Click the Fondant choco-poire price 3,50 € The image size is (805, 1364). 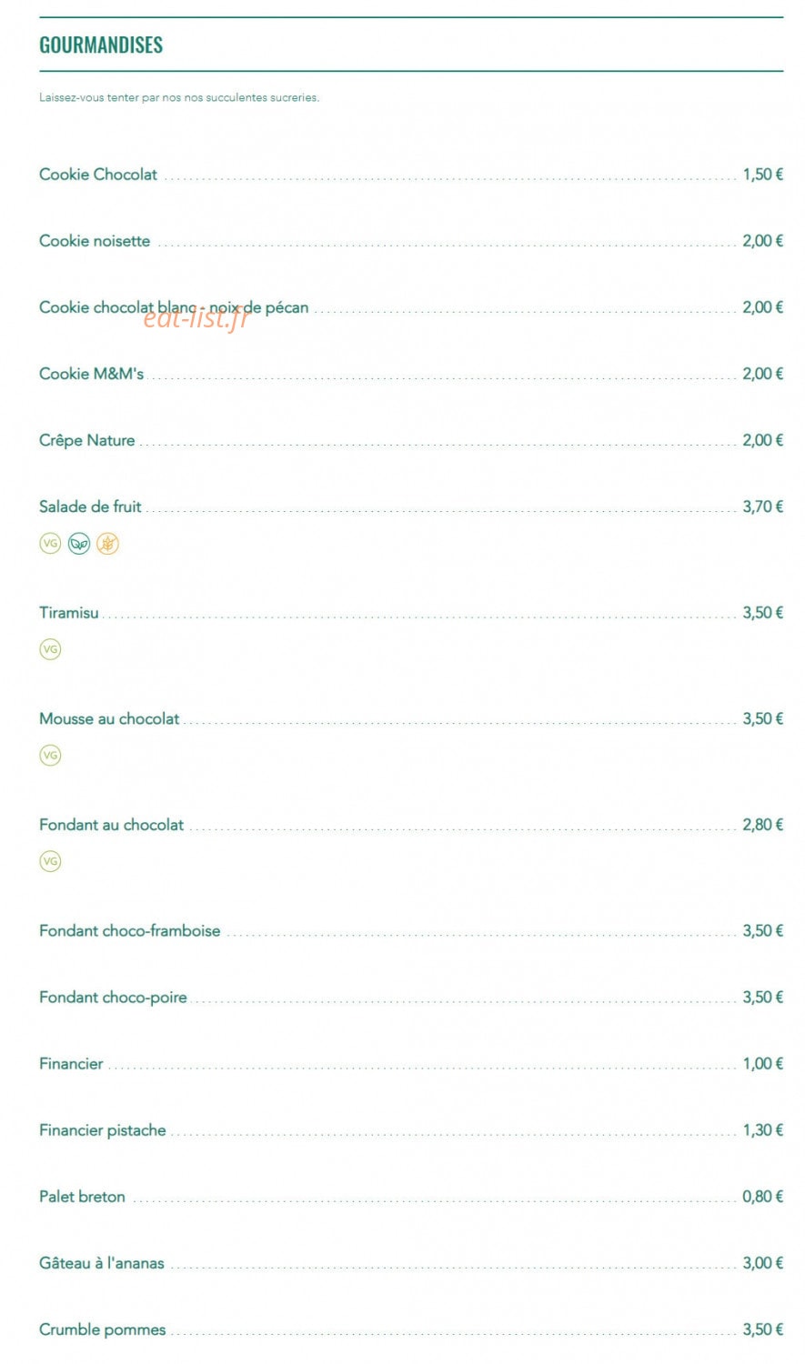pyautogui.click(x=762, y=998)
